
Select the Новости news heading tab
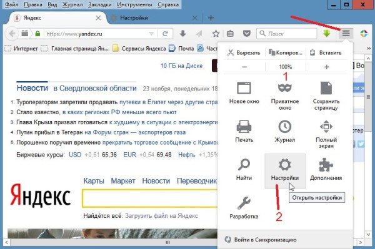coord(32,88)
